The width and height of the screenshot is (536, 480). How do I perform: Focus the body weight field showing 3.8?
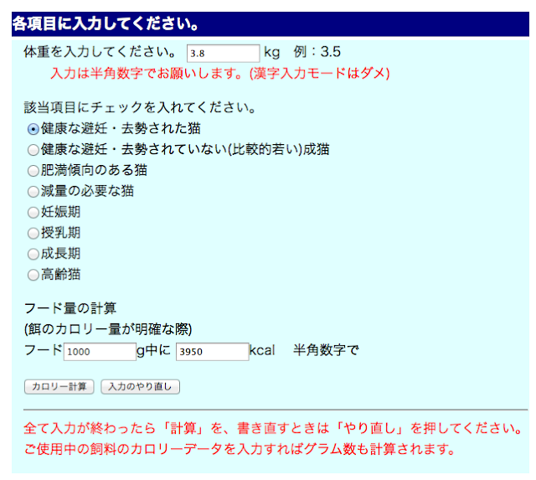224,54
